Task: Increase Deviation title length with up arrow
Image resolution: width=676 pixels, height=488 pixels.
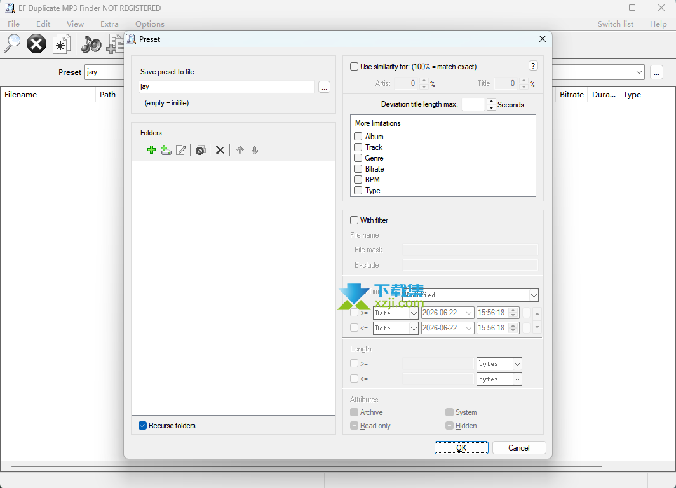Action: [491, 102]
